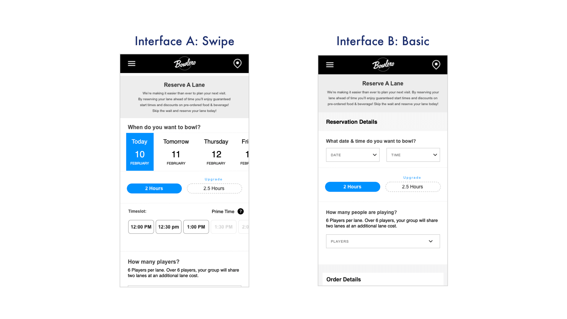The image size is (567, 319).
Task: Click the location pin in Interface A
Action: click(237, 64)
